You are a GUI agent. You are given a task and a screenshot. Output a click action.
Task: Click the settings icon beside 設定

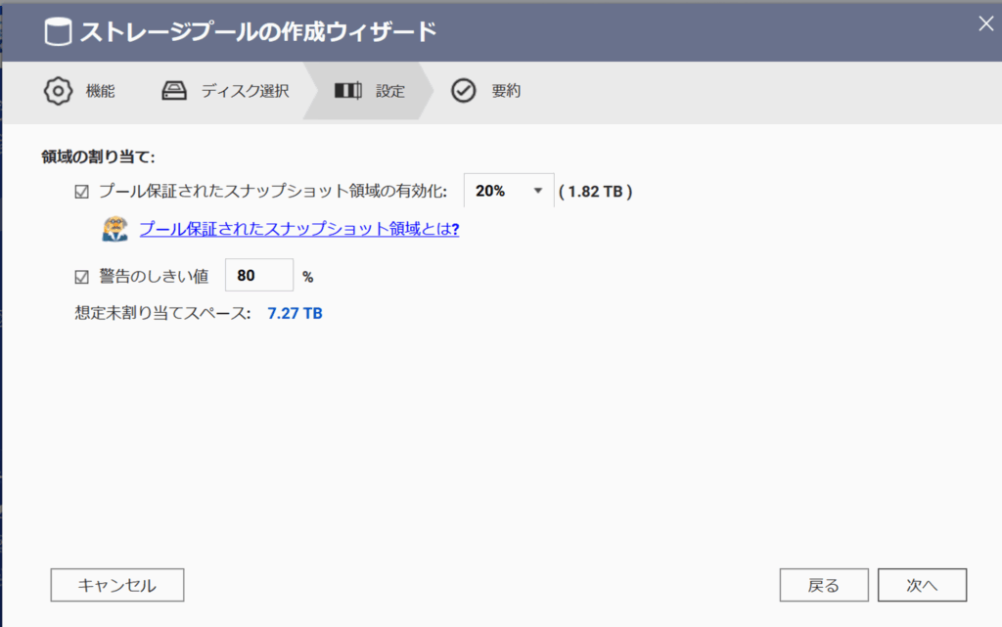pyautogui.click(x=347, y=91)
